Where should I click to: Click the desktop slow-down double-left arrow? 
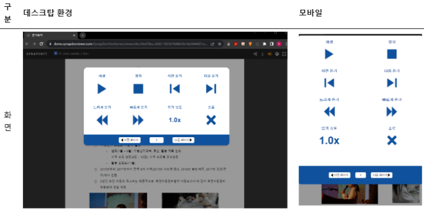(102, 120)
